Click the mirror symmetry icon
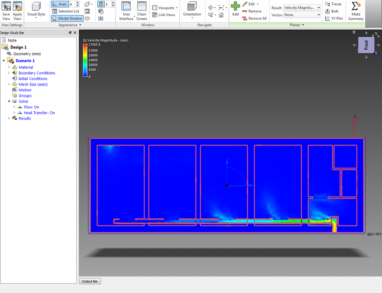The height and width of the screenshot is (293, 382). (101, 18)
